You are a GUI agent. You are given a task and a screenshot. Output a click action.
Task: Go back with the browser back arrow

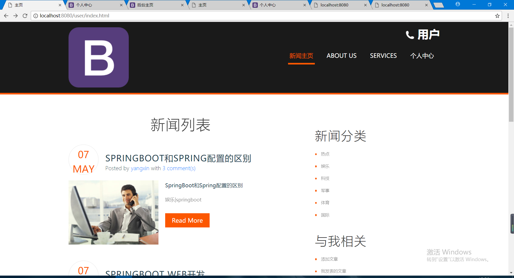[x=6, y=16]
